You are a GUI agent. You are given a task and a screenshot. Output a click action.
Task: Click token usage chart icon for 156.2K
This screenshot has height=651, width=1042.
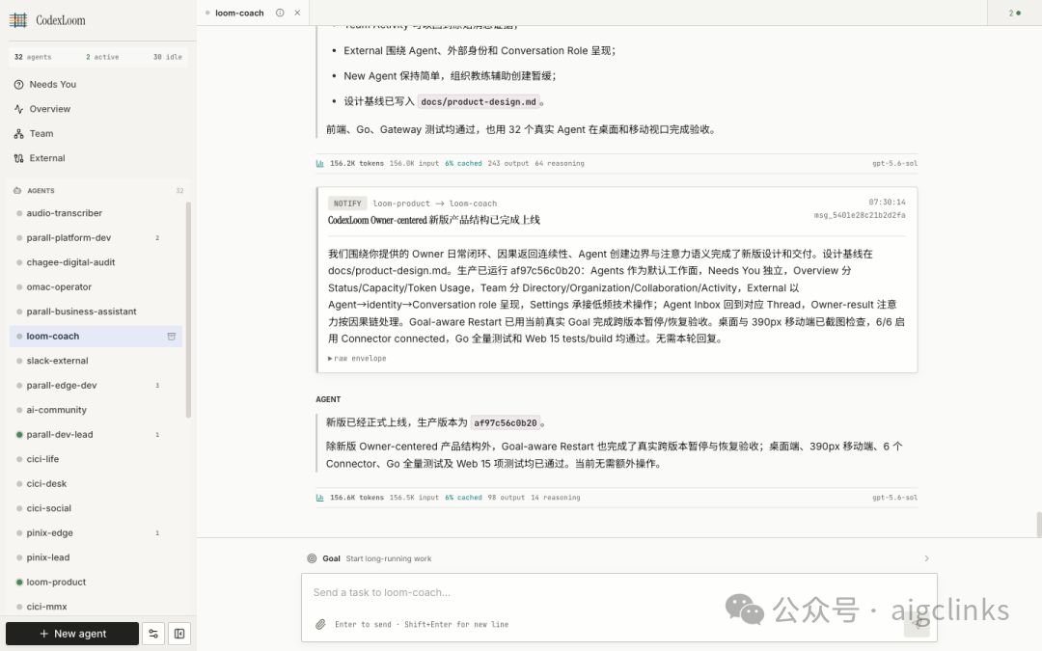click(x=319, y=163)
